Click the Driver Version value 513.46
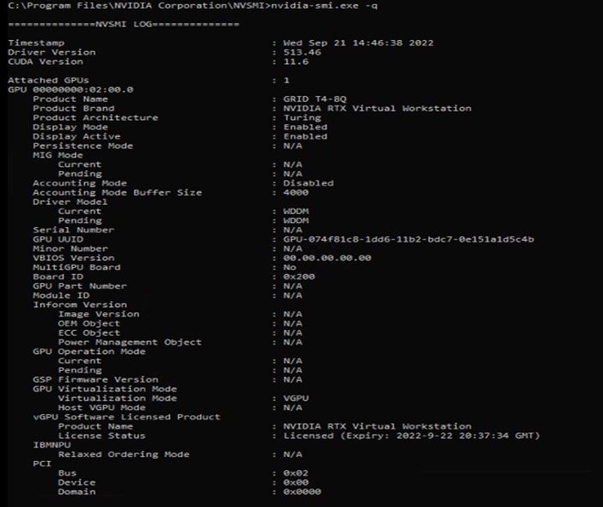Image resolution: width=603 pixels, height=507 pixels. (x=302, y=52)
